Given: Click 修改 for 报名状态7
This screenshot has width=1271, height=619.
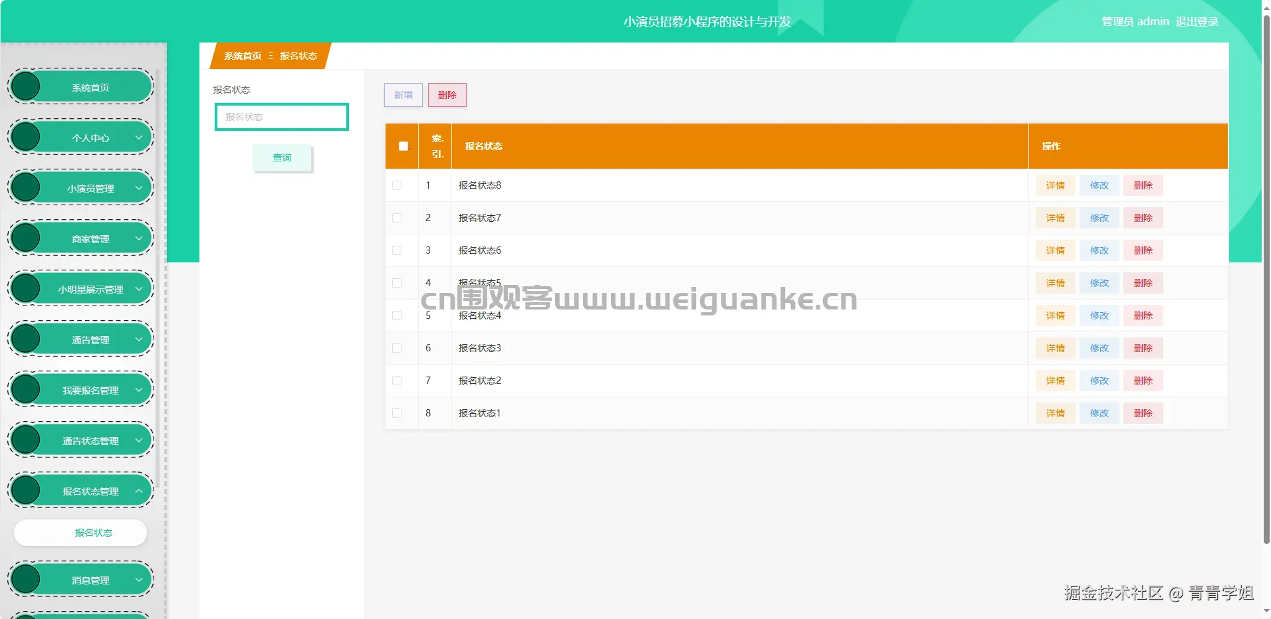Looking at the screenshot, I should (x=1099, y=218).
